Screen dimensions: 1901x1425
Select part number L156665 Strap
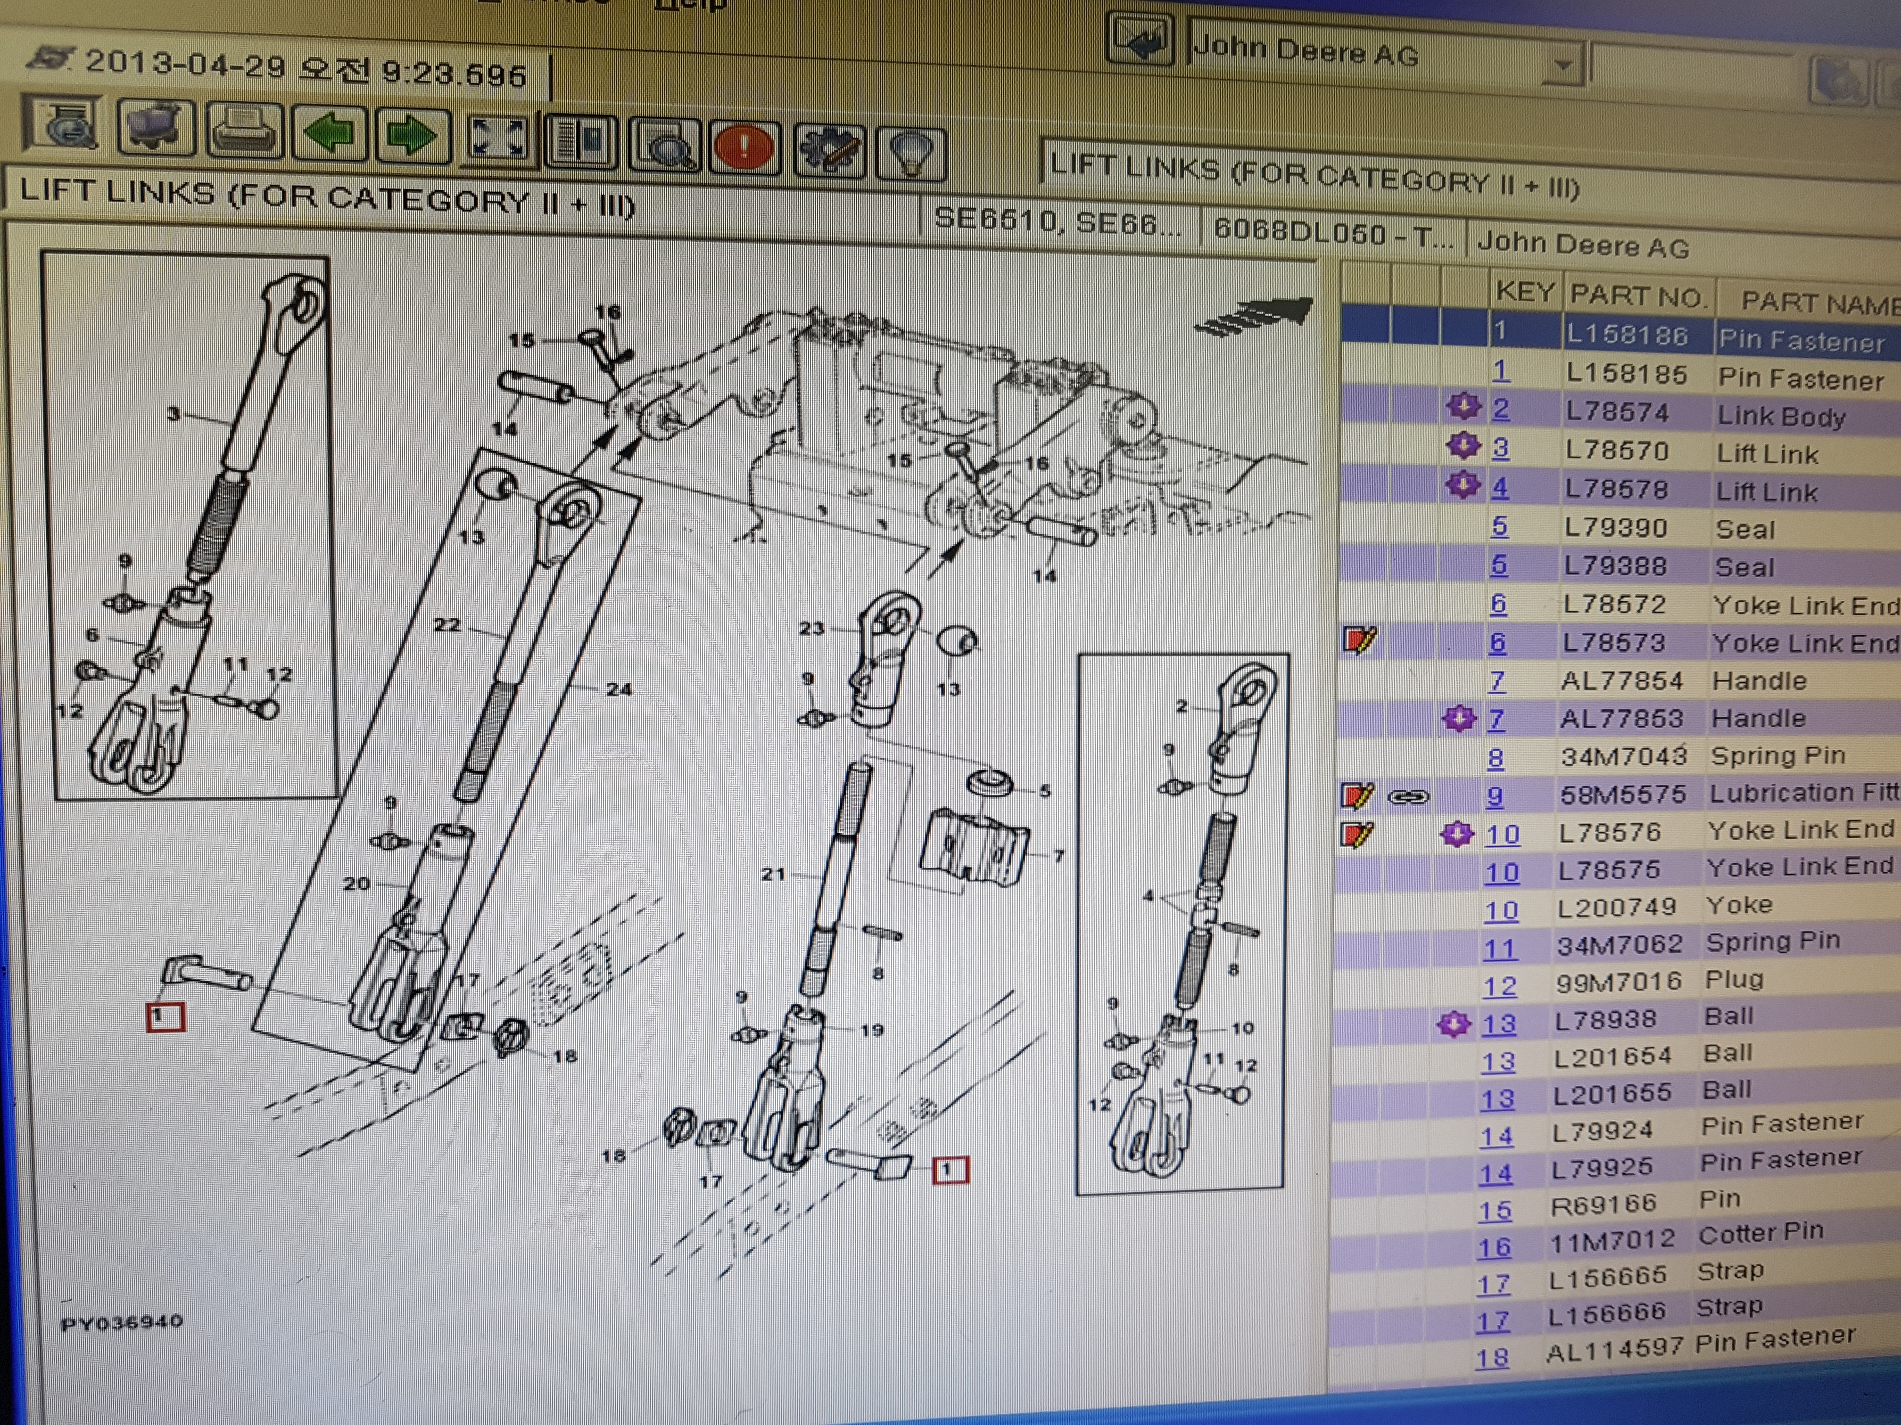point(1607,1277)
